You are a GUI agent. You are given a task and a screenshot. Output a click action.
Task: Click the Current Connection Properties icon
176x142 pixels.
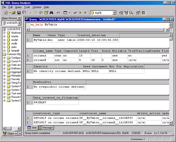[x=138, y=13]
